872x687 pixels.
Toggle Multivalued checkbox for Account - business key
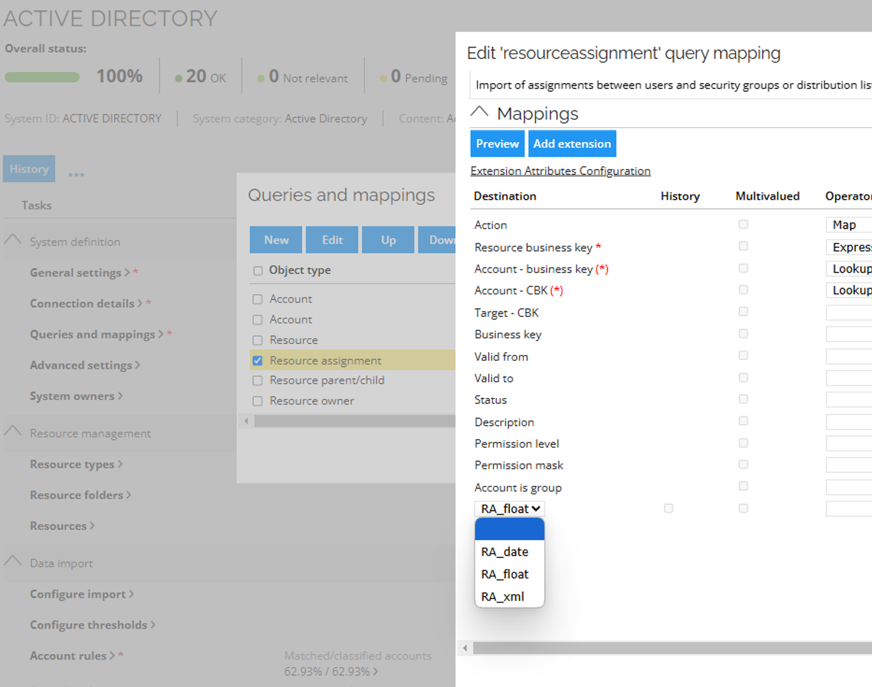743,268
